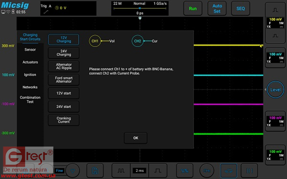Switch to the Ignition category tab
Screen dimensions: 287x179
tap(30, 75)
